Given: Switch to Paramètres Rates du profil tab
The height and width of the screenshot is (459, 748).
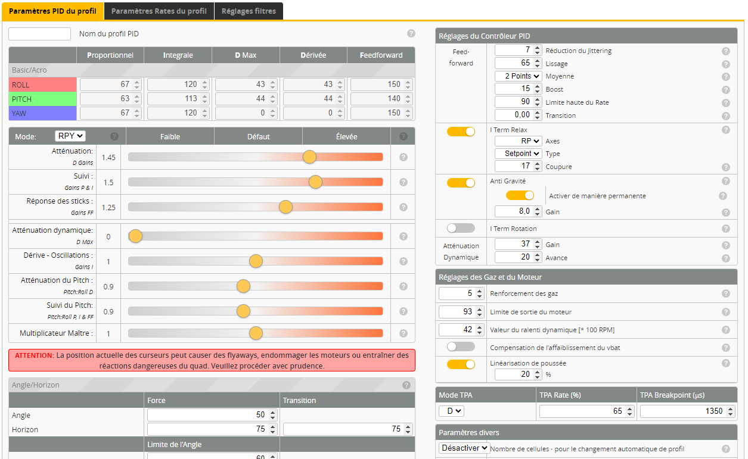Looking at the screenshot, I should pyautogui.click(x=159, y=11).
